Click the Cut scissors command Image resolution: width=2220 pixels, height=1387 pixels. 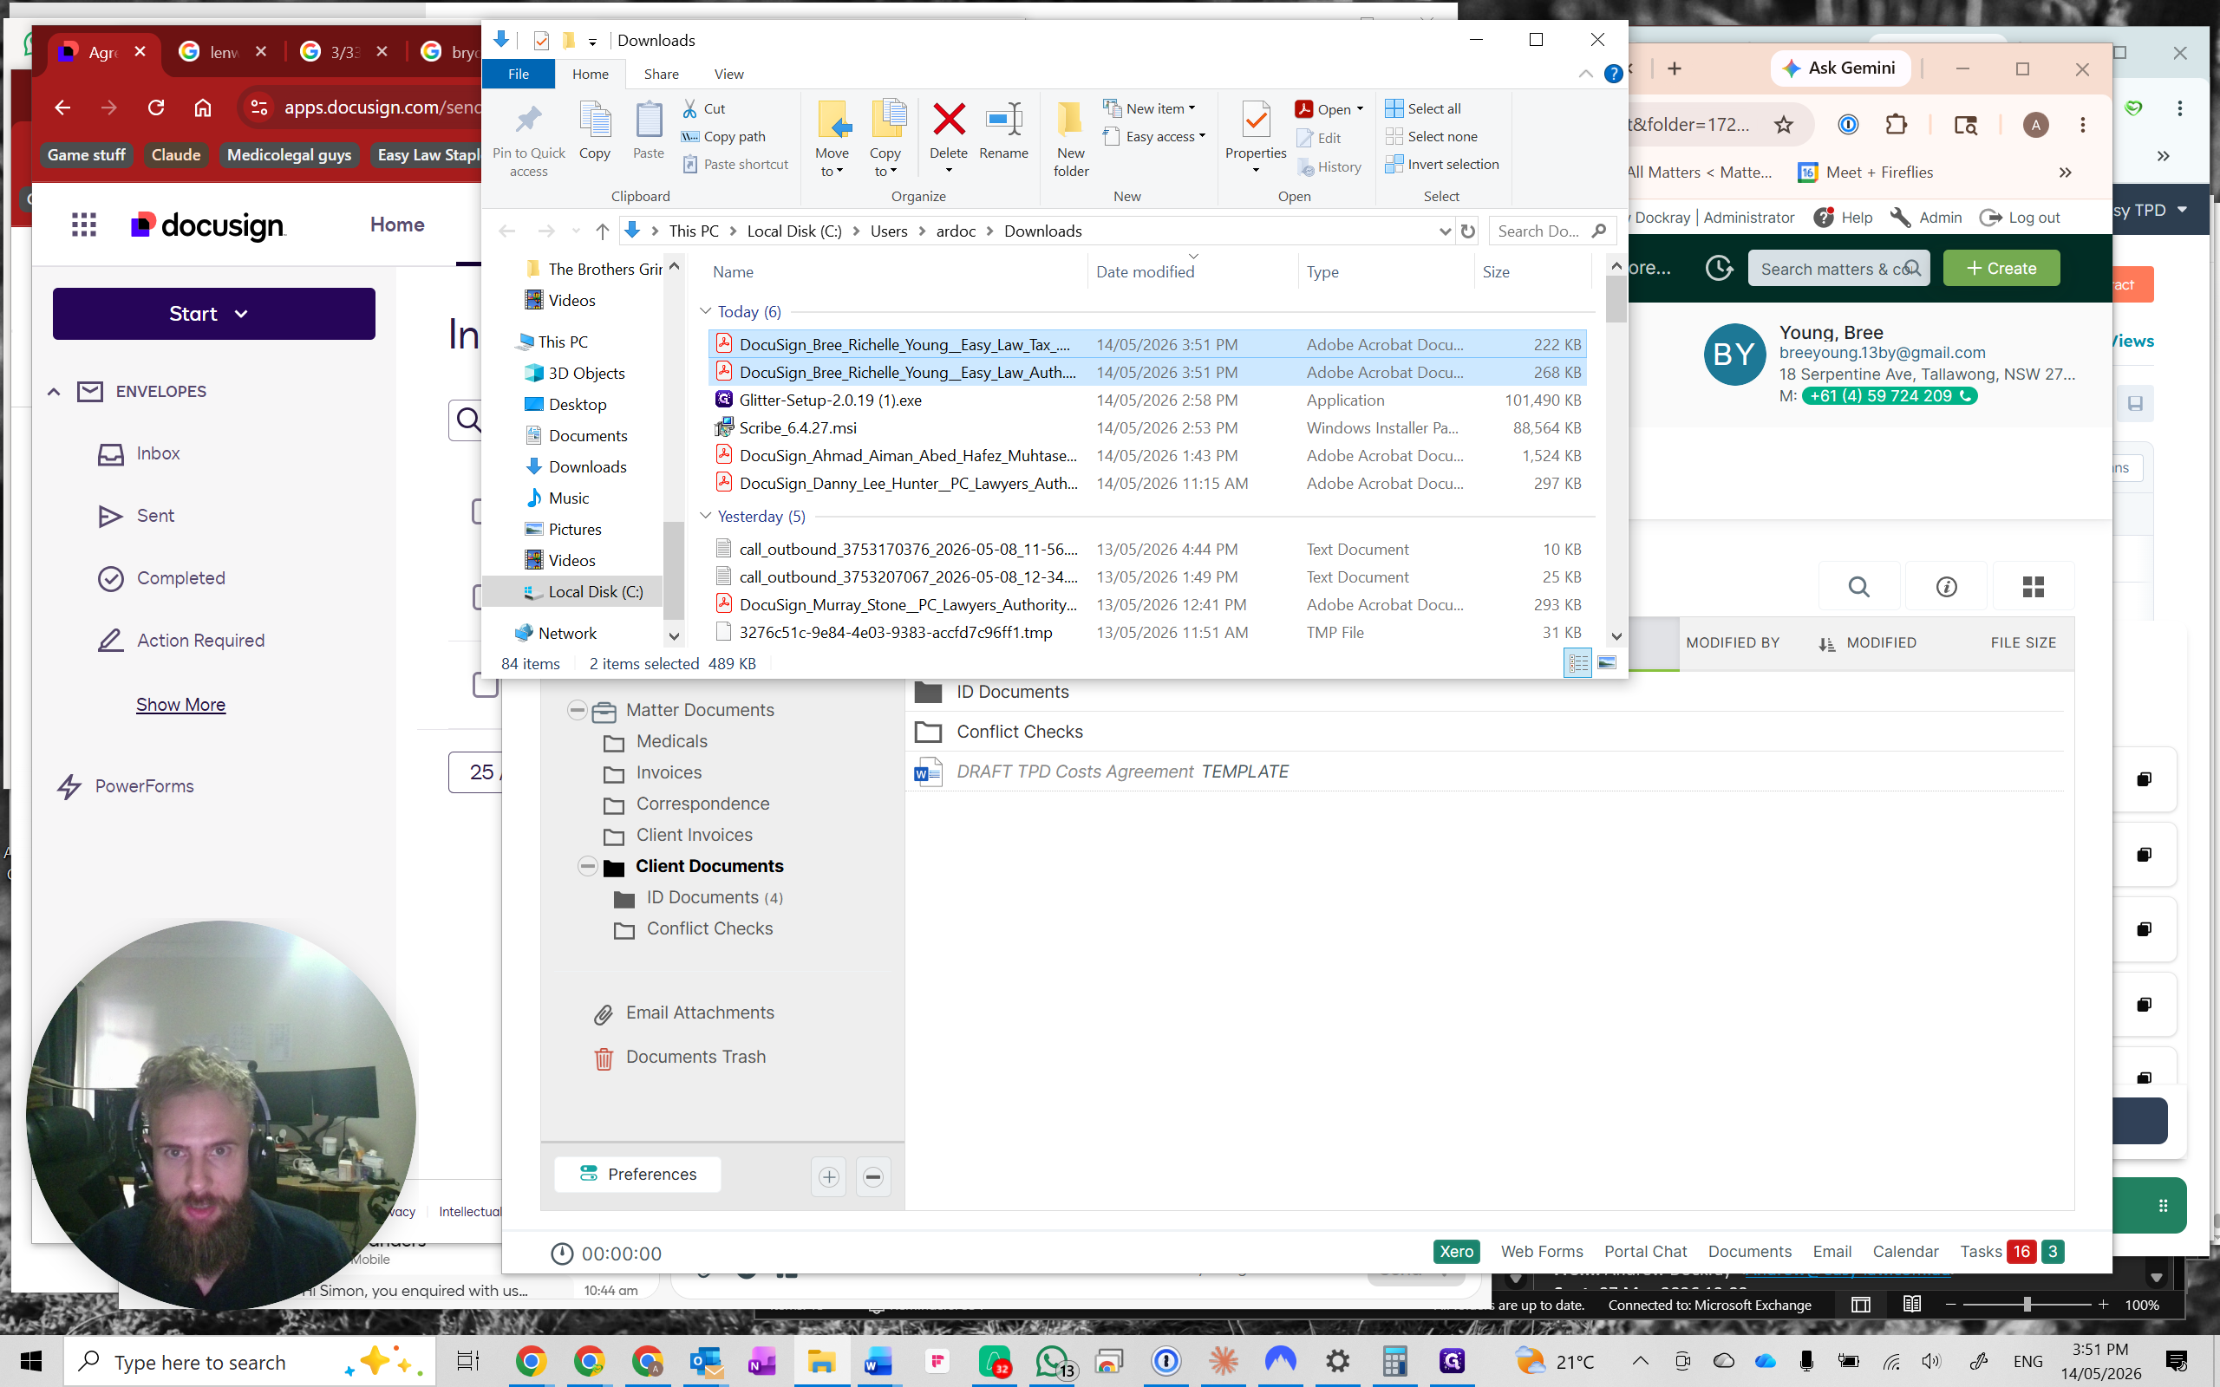703,108
